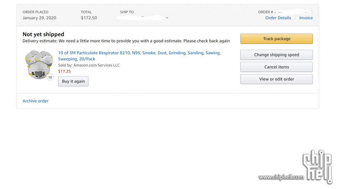Open 3M Particulate Respirator 8210 product link
Screen dimensions: 337x189
[139, 56]
